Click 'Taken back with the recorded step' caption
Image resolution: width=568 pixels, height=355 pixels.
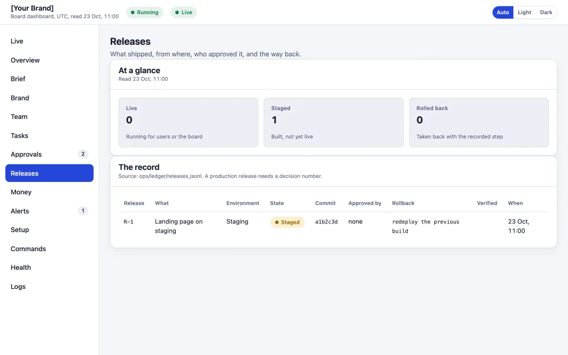tap(459, 137)
